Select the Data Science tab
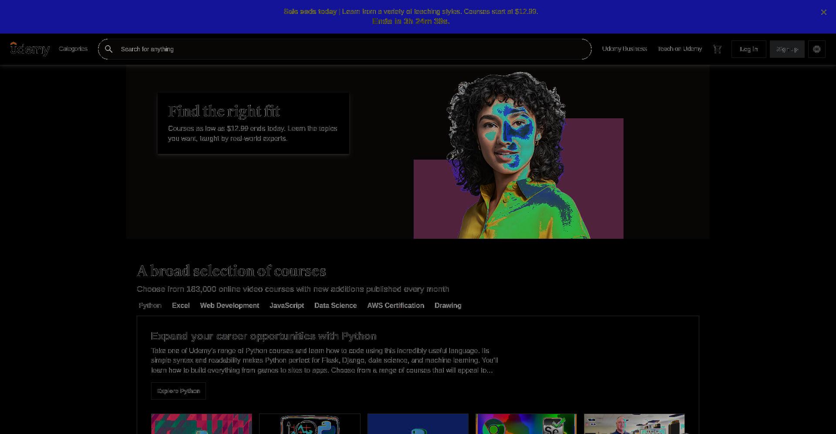836x434 pixels. [336, 305]
